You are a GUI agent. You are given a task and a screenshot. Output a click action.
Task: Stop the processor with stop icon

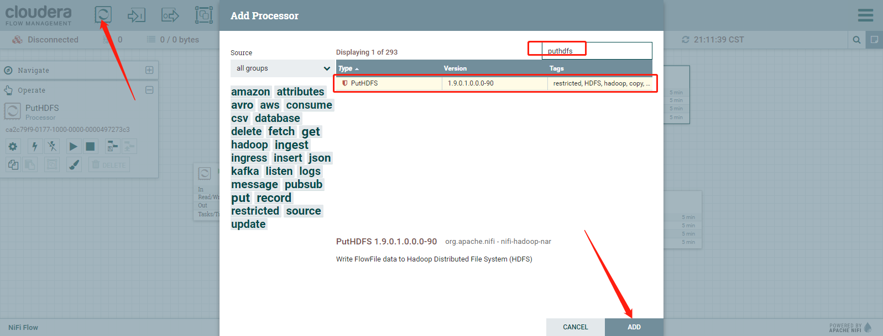(90, 146)
